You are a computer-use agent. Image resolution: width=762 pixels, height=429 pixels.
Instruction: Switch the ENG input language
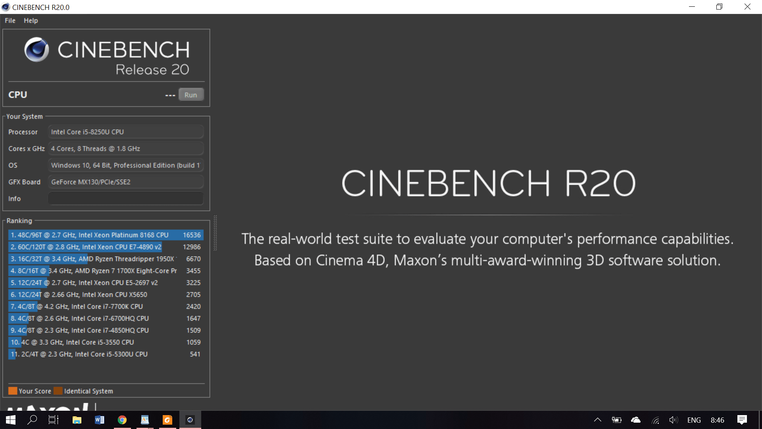pos(694,420)
